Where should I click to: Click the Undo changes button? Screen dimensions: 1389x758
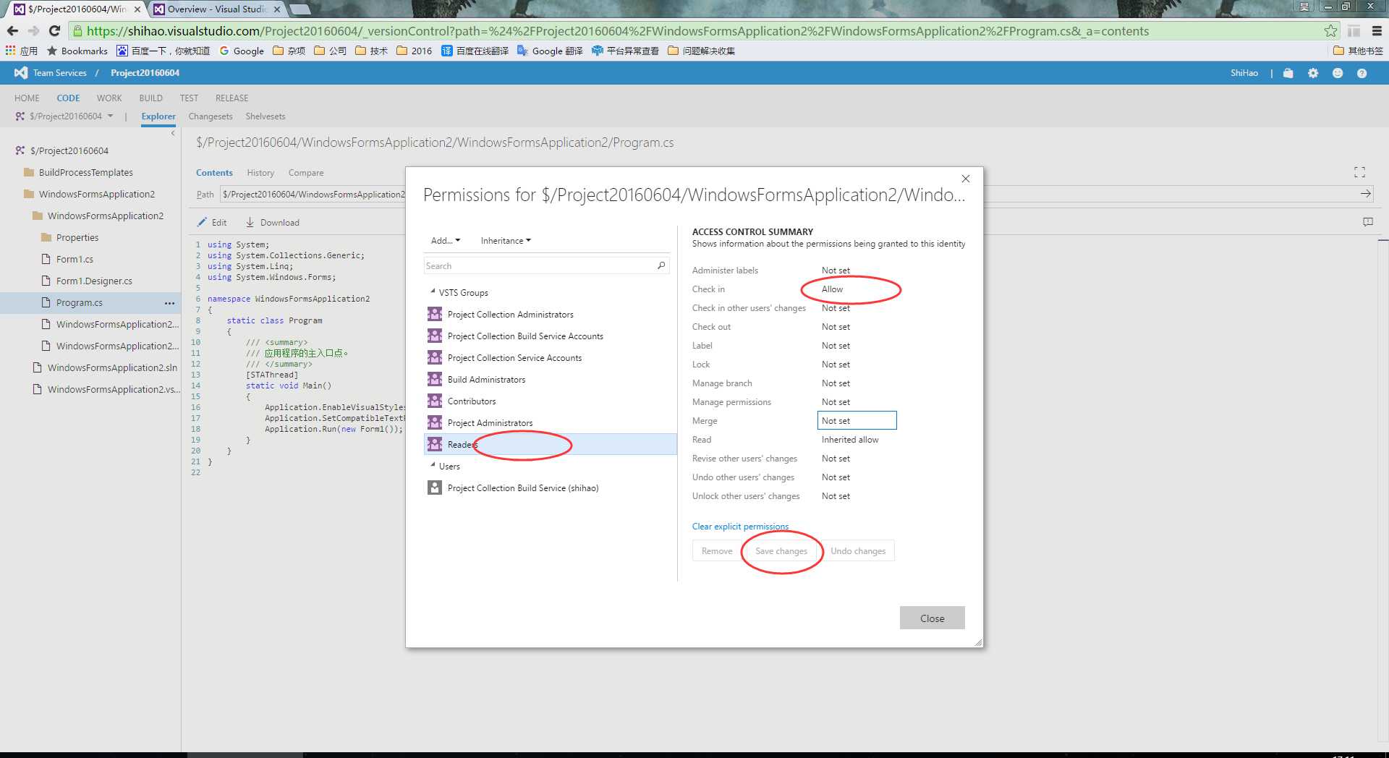858,550
